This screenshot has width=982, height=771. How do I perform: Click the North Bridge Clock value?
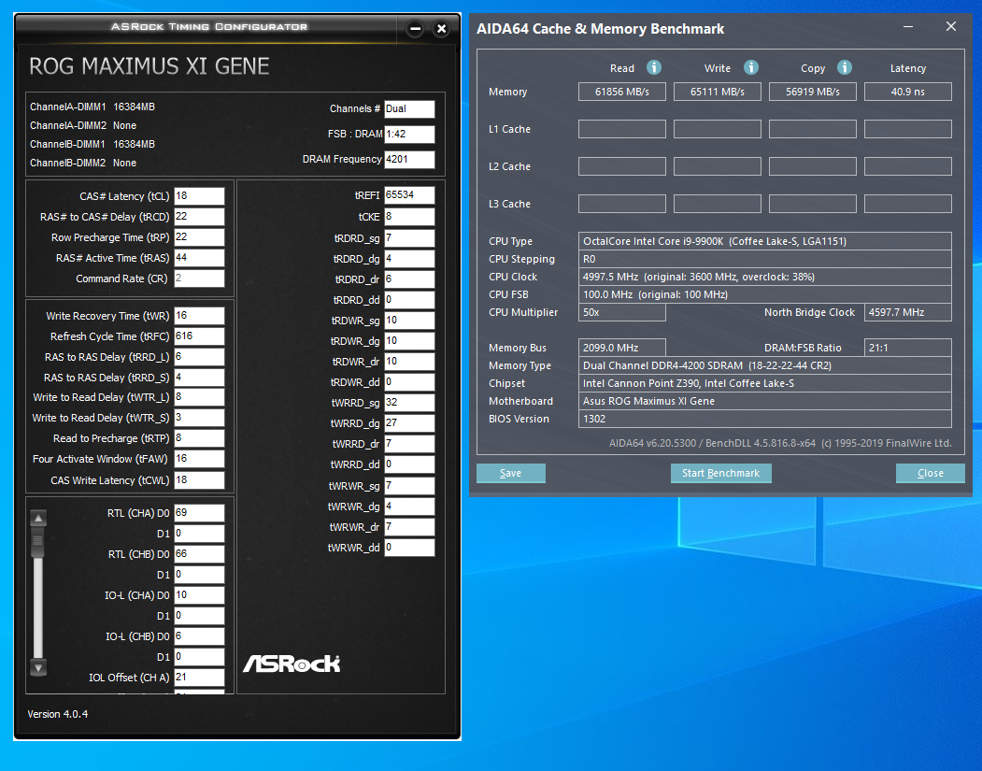908,312
